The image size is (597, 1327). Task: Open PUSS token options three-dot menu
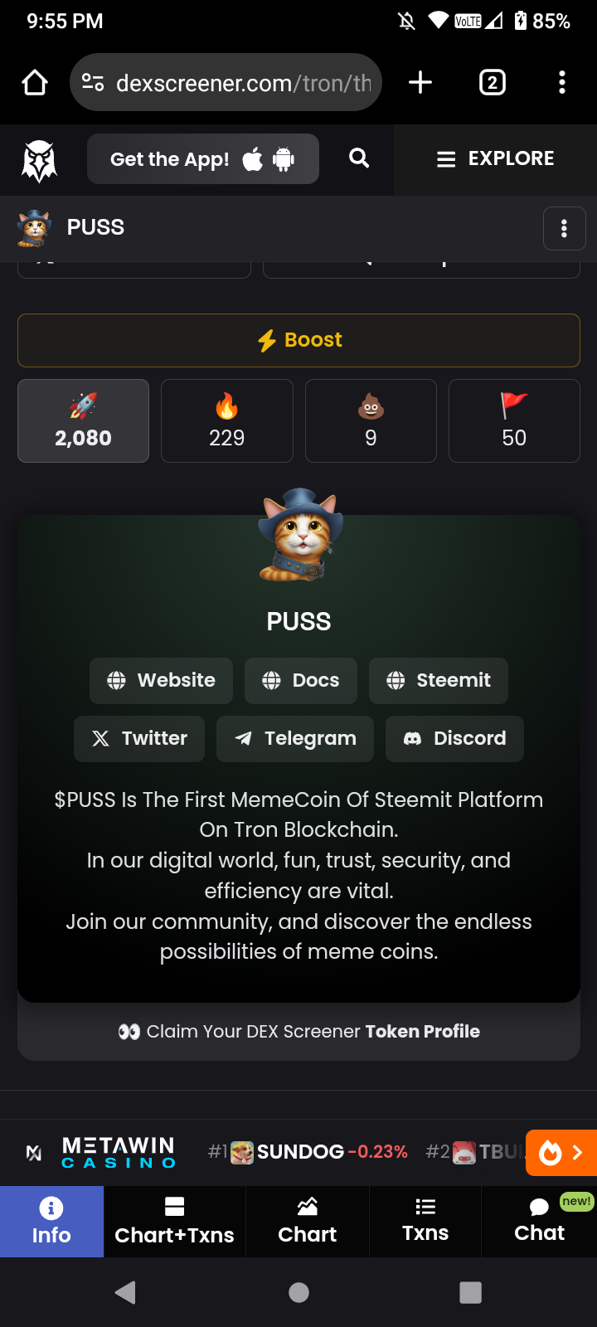click(x=564, y=228)
